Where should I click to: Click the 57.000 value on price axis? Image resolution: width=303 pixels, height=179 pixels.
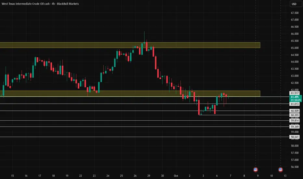pyautogui.click(x=295, y=160)
